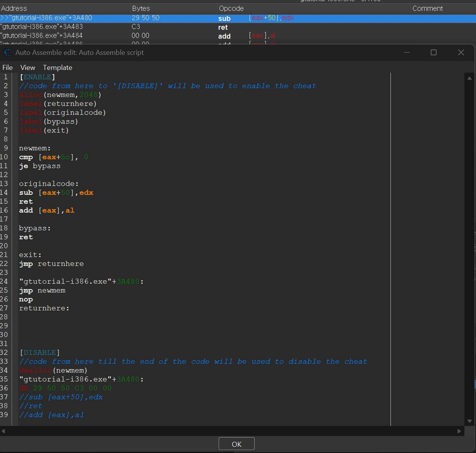Open the View menu
The image size is (476, 453).
[28, 68]
